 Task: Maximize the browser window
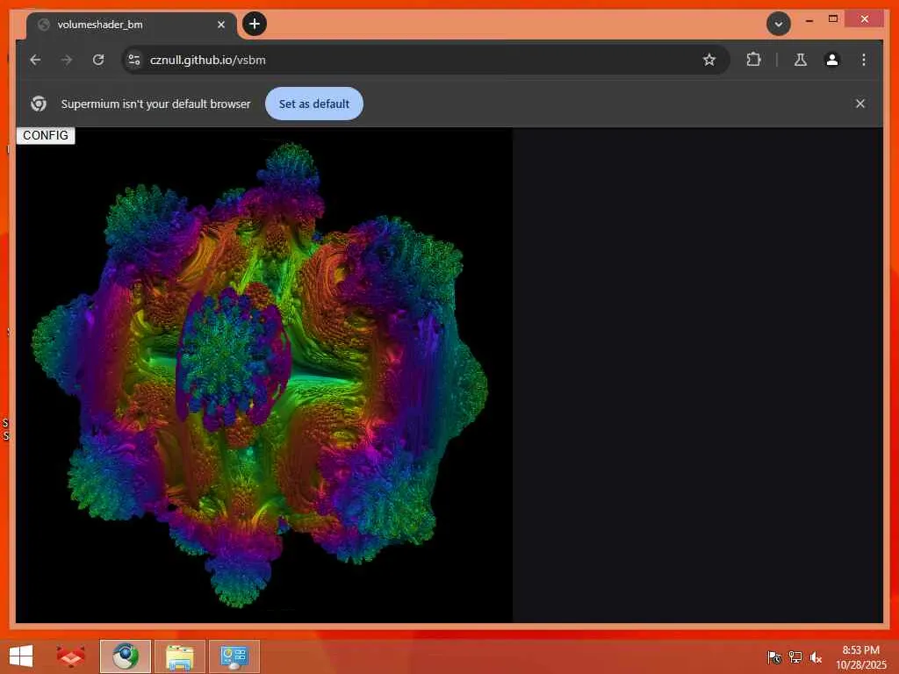[x=833, y=19]
